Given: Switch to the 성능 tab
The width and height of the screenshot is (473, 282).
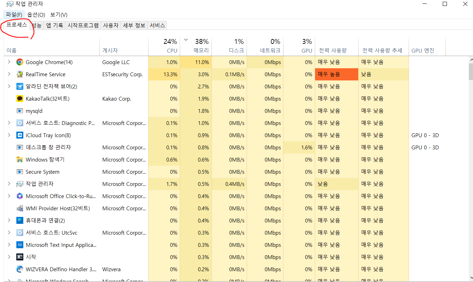Looking at the screenshot, I should click(37, 25).
